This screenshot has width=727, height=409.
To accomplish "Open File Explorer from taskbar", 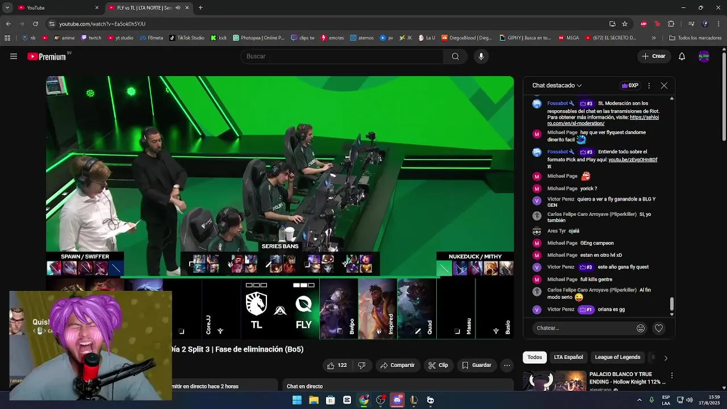I will click(x=314, y=400).
